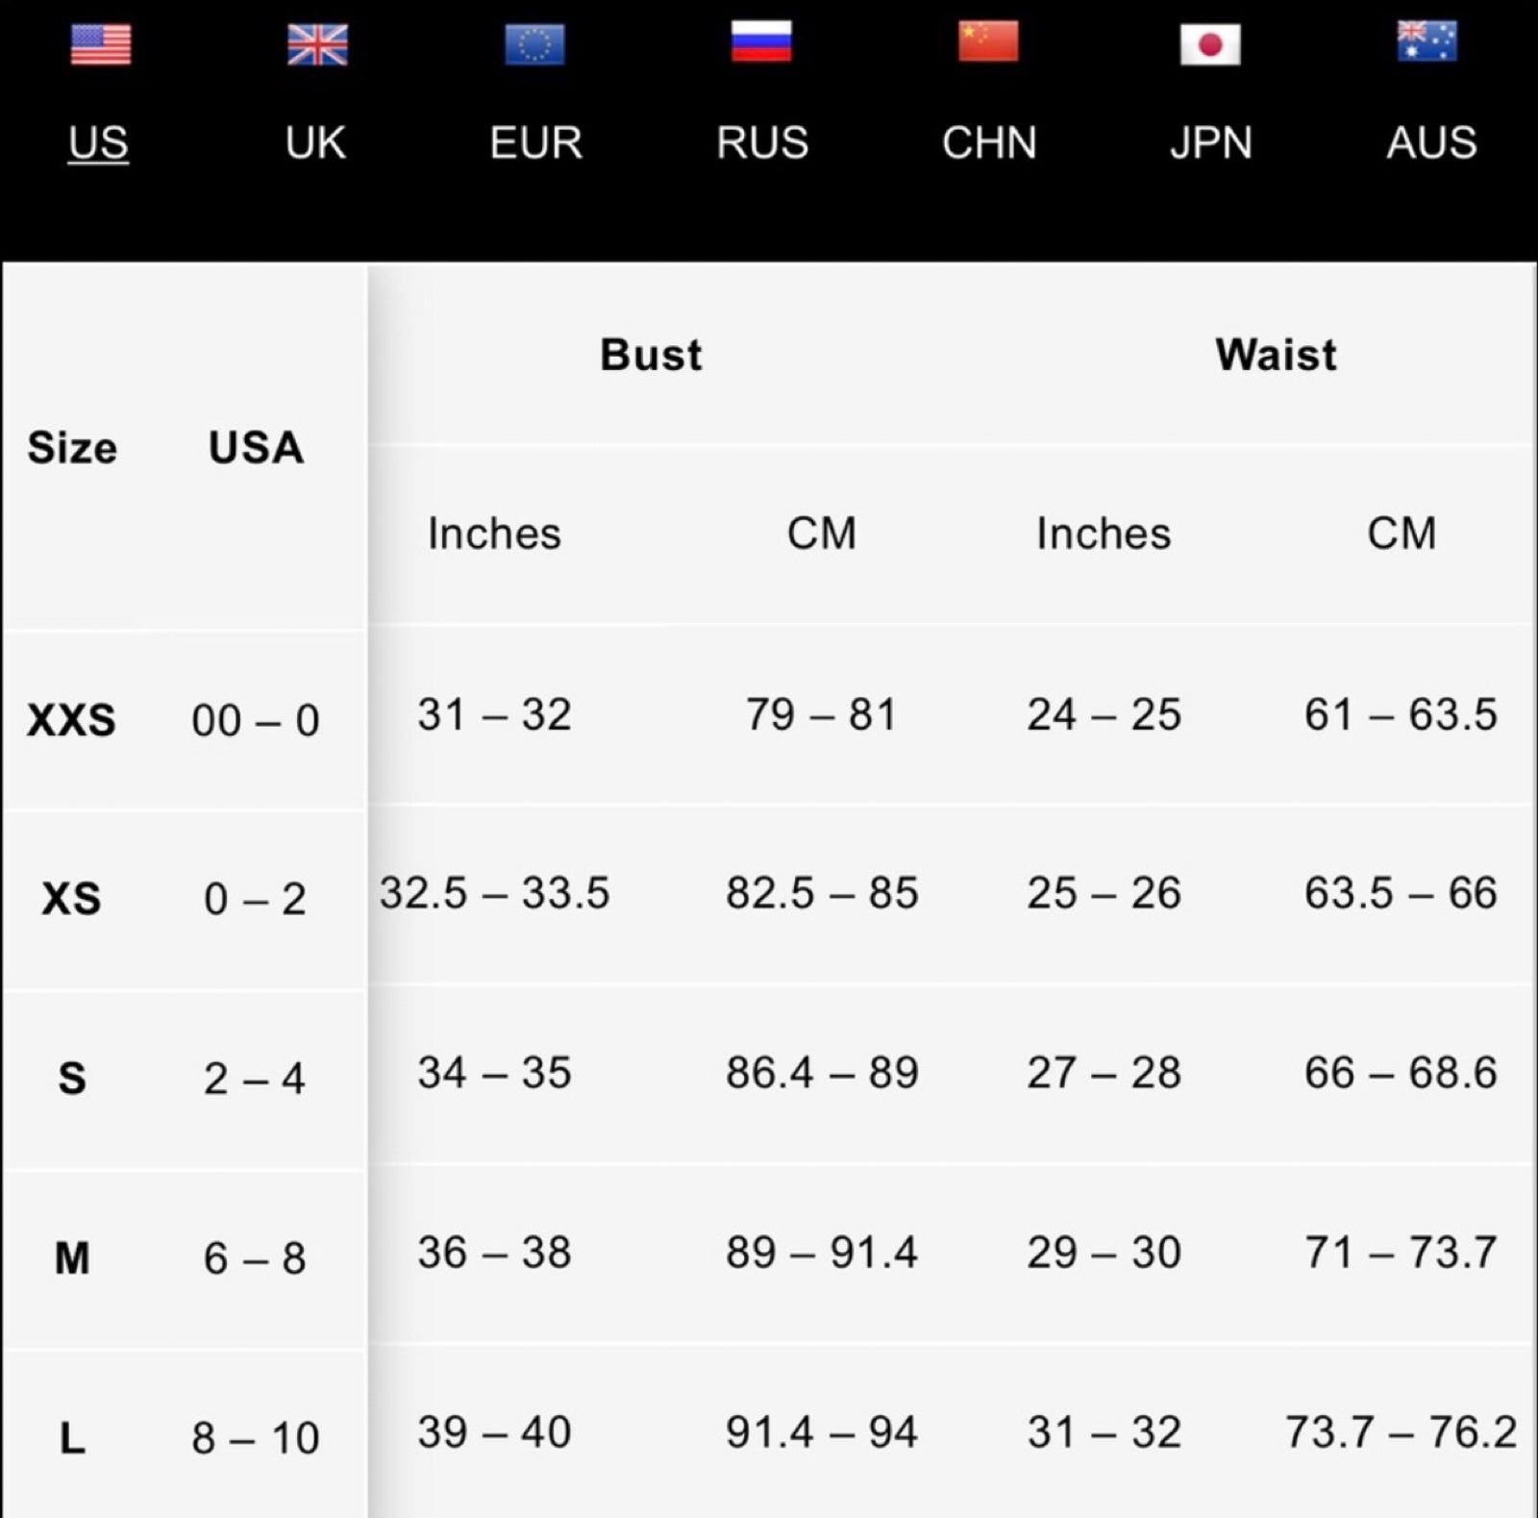Click the European Union flag icon
The image size is (1538, 1518).
[534, 44]
